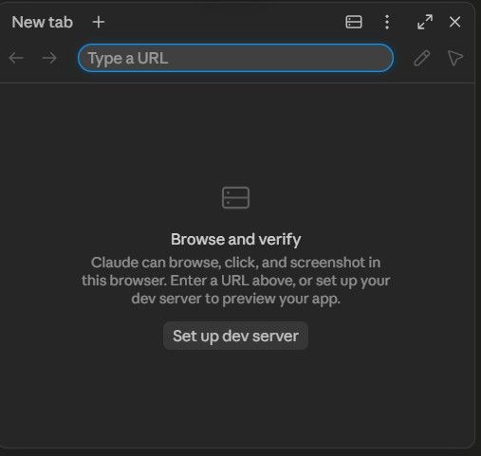Go back using the left arrow
This screenshot has width=481, height=456.
click(16, 58)
